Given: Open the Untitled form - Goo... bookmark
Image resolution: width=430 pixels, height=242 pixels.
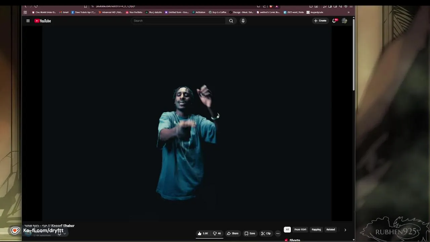Looking at the screenshot, I should (x=177, y=12).
